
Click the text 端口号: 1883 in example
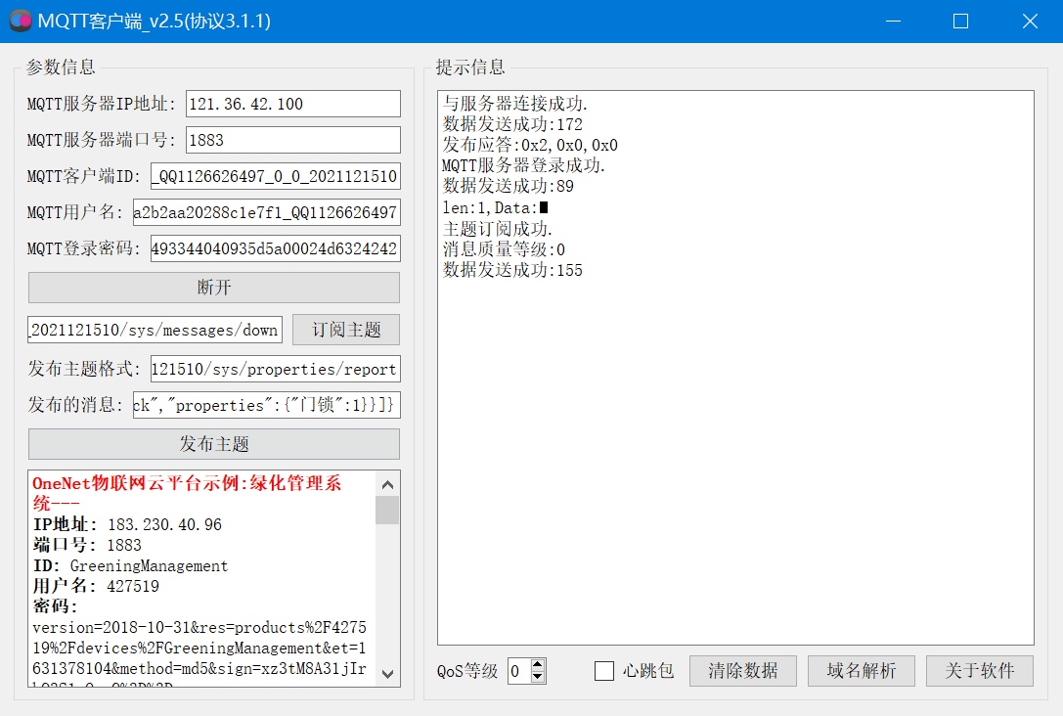click(x=87, y=545)
